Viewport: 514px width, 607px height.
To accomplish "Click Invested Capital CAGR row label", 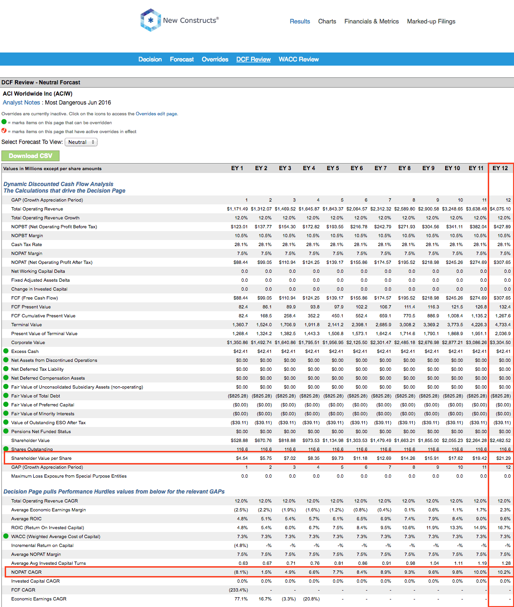I will pyautogui.click(x=36, y=581).
